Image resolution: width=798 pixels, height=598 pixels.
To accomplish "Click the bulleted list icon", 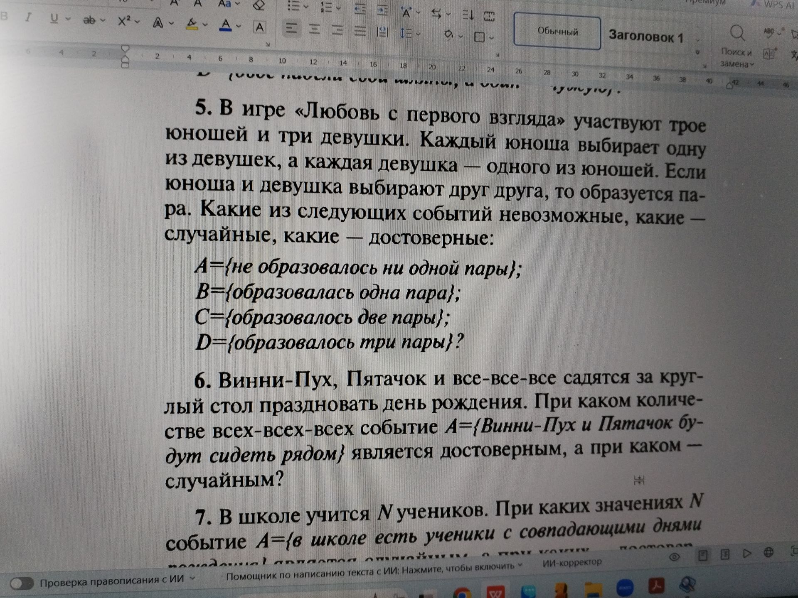I will coord(294,6).
